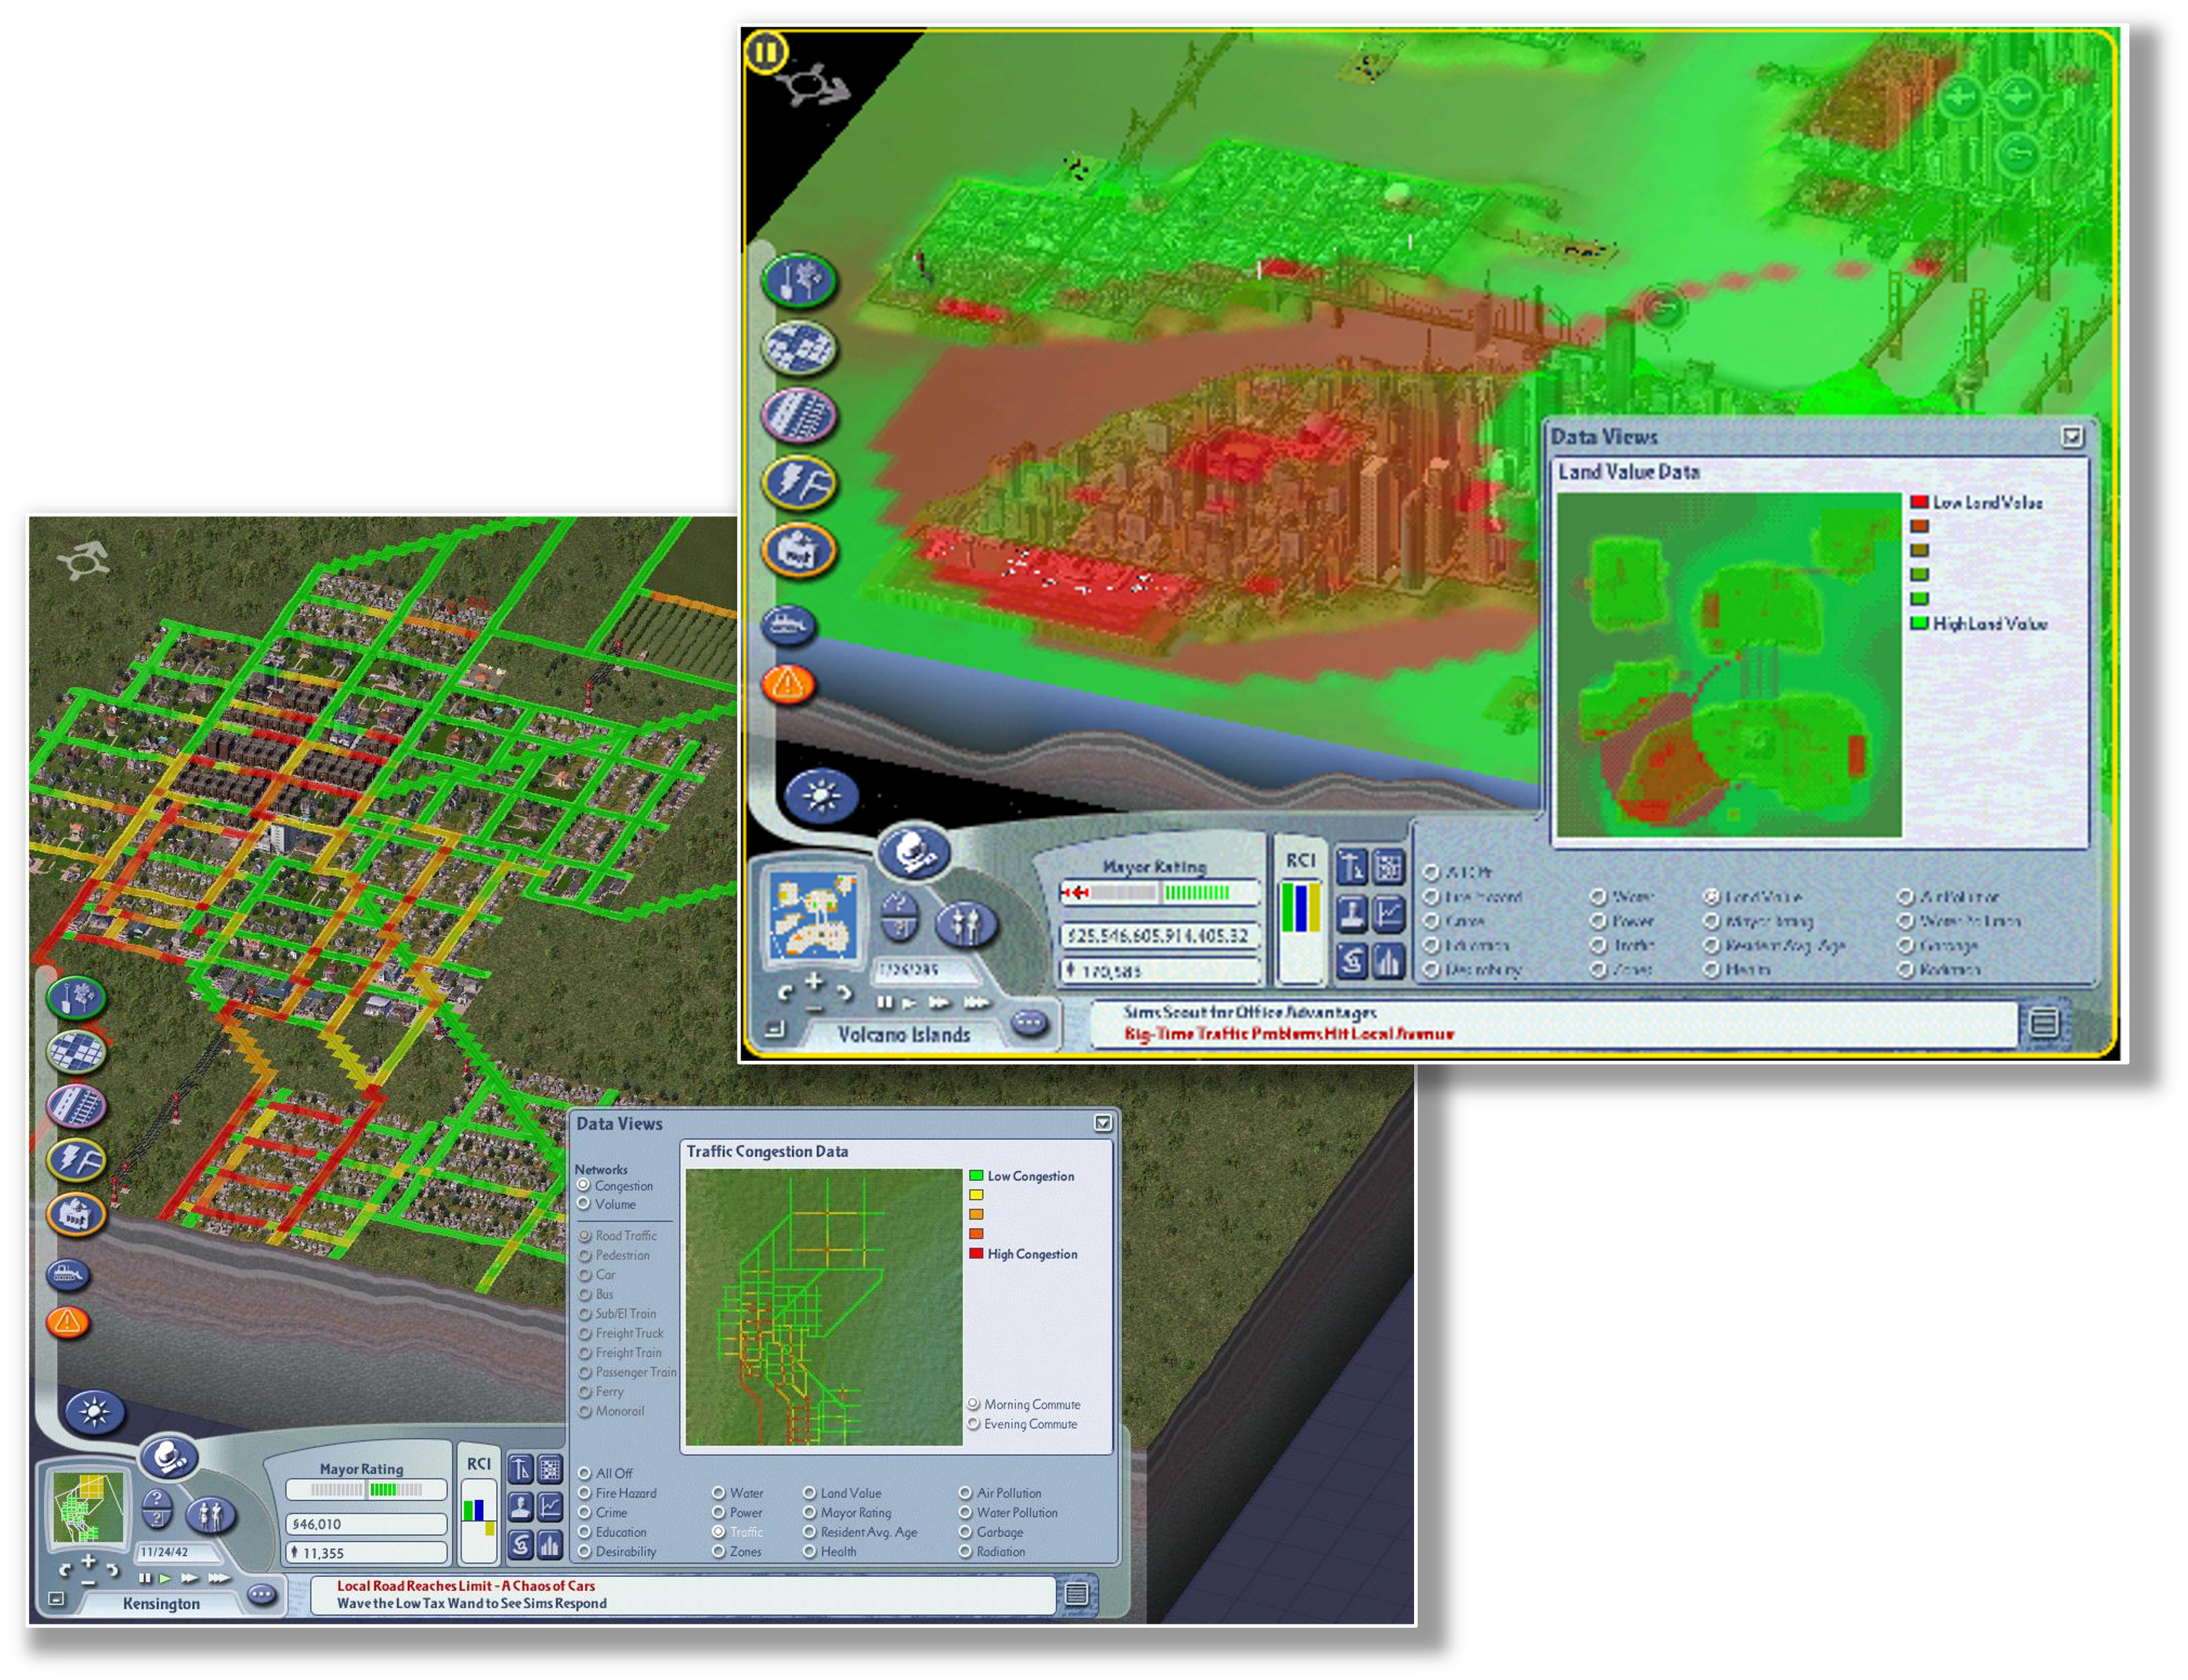Choose Morning Commute option
The image size is (2188, 1680).
coord(1024,1404)
